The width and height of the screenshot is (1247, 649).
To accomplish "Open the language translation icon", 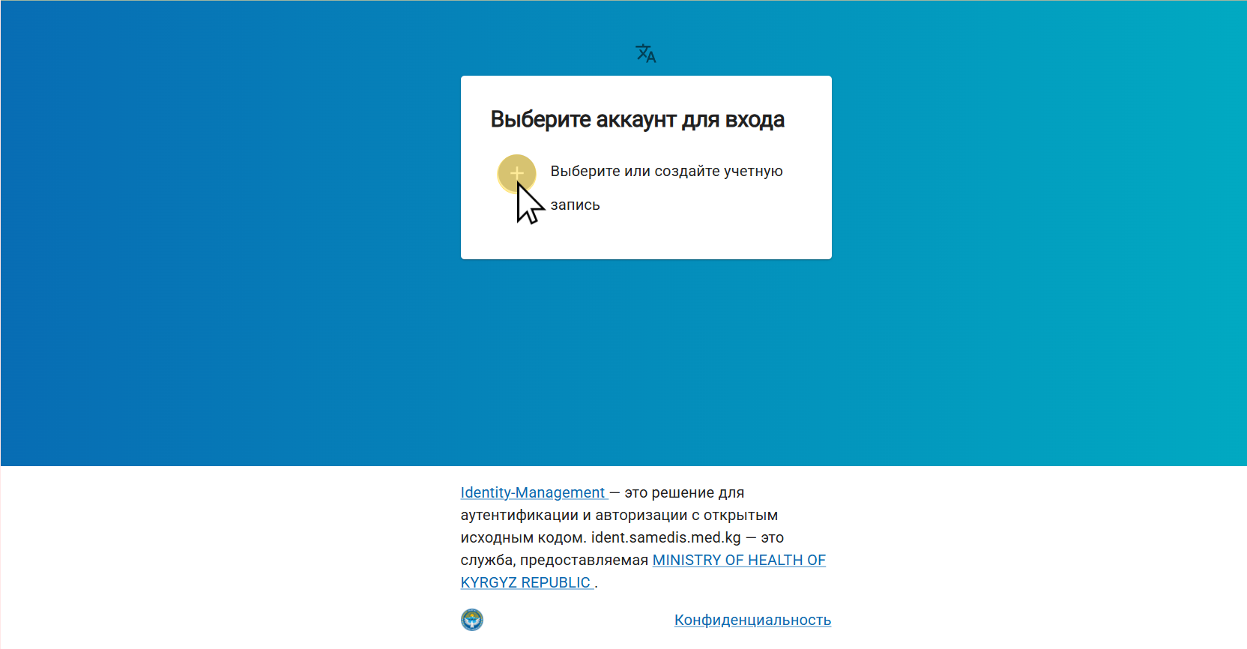I will pos(645,53).
